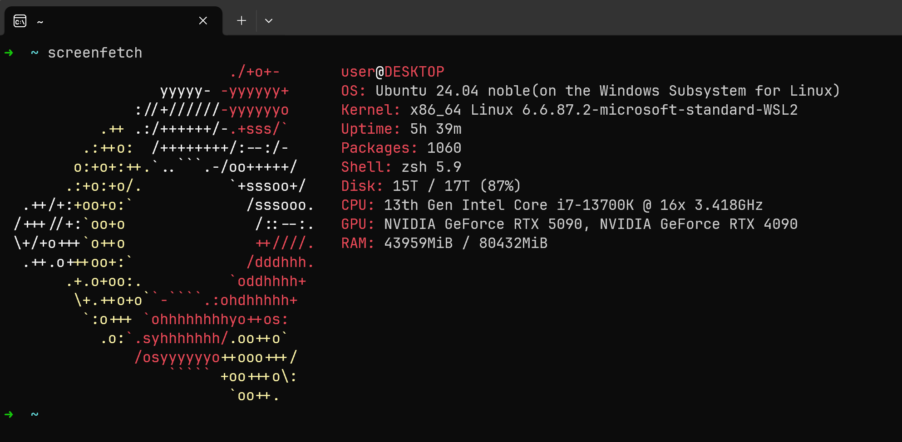Viewport: 902px width, 442px height.
Task: Click the 'OS:' label
Action: click(x=353, y=91)
